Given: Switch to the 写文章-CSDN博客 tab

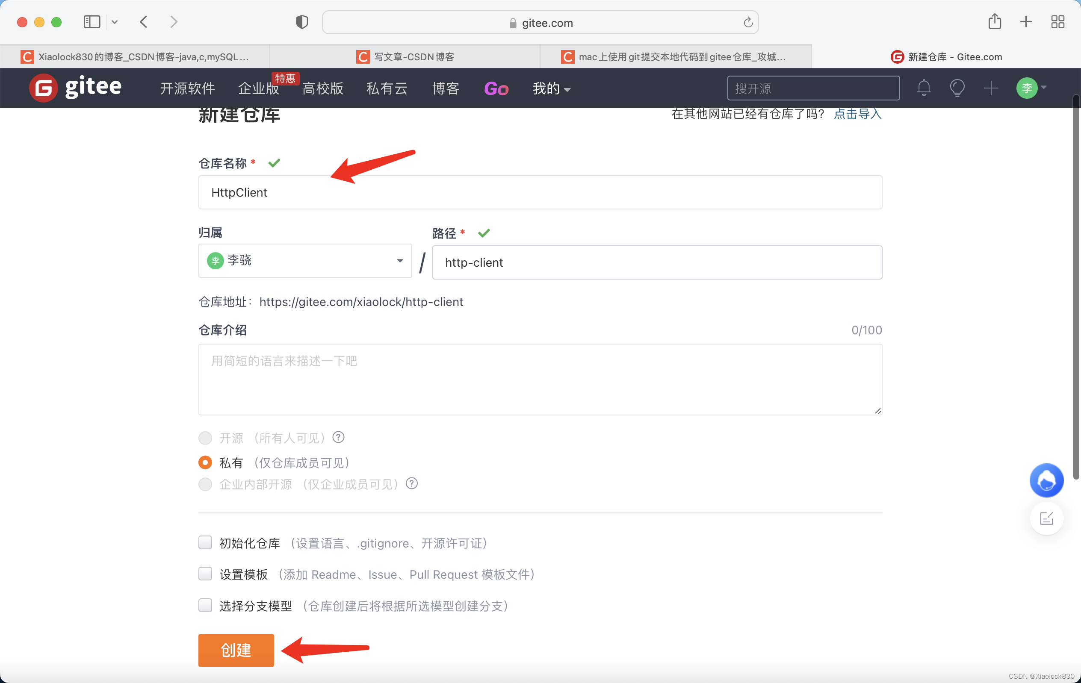Looking at the screenshot, I should (405, 56).
